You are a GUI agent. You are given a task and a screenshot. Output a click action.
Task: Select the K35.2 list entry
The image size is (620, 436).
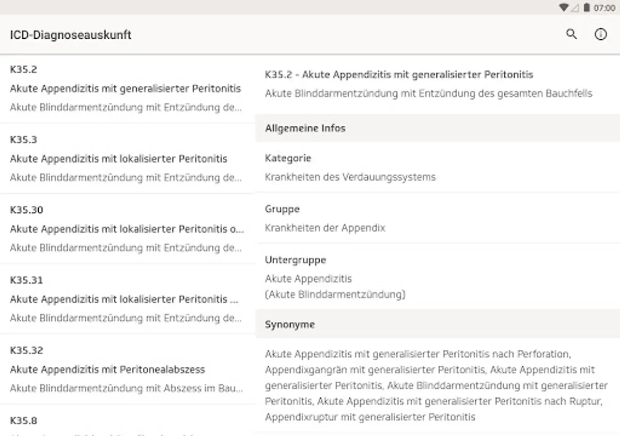(126, 88)
